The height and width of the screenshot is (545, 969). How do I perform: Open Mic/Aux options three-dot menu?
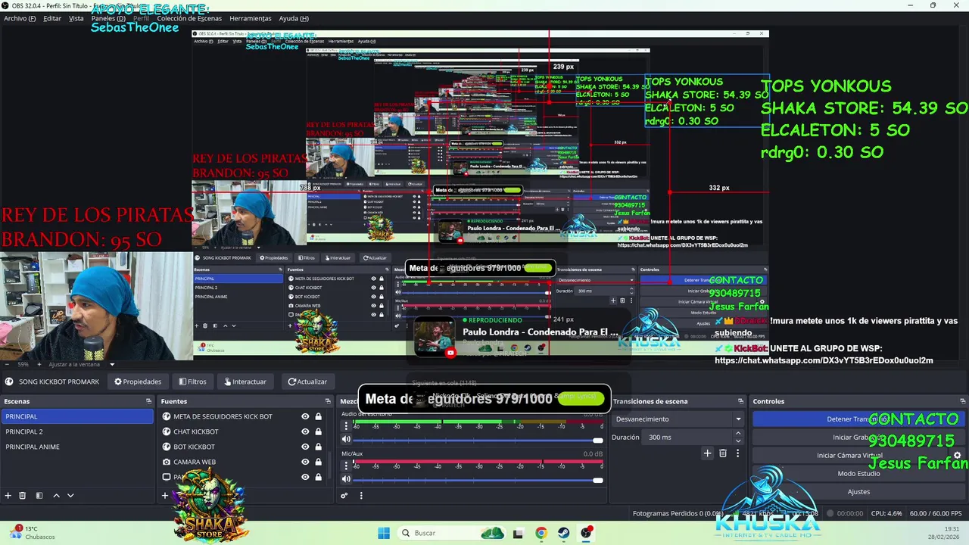(x=346, y=466)
